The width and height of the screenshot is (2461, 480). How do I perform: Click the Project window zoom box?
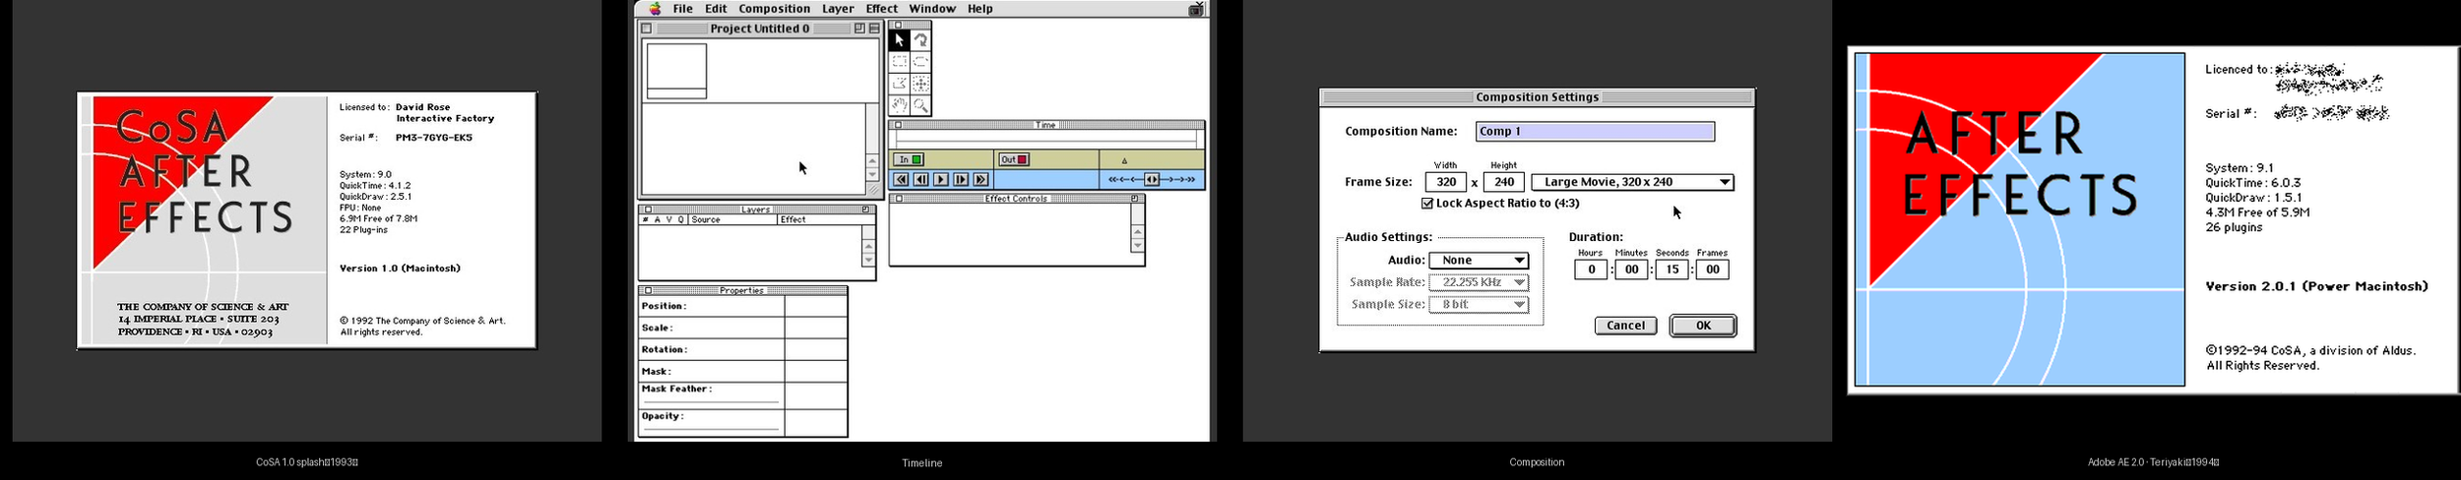[x=859, y=29]
